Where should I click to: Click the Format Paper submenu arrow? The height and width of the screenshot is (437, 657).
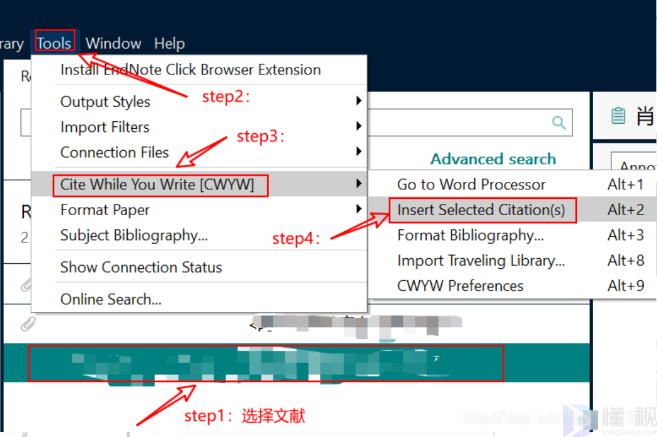point(359,208)
